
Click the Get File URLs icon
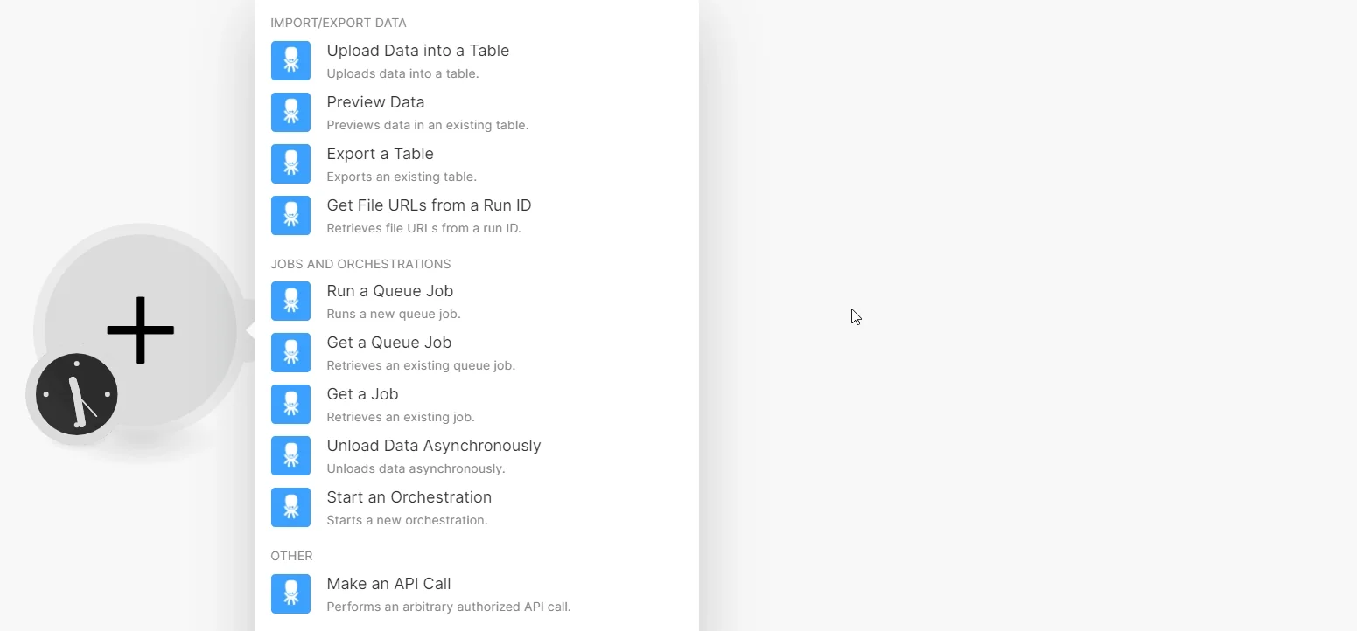point(290,215)
